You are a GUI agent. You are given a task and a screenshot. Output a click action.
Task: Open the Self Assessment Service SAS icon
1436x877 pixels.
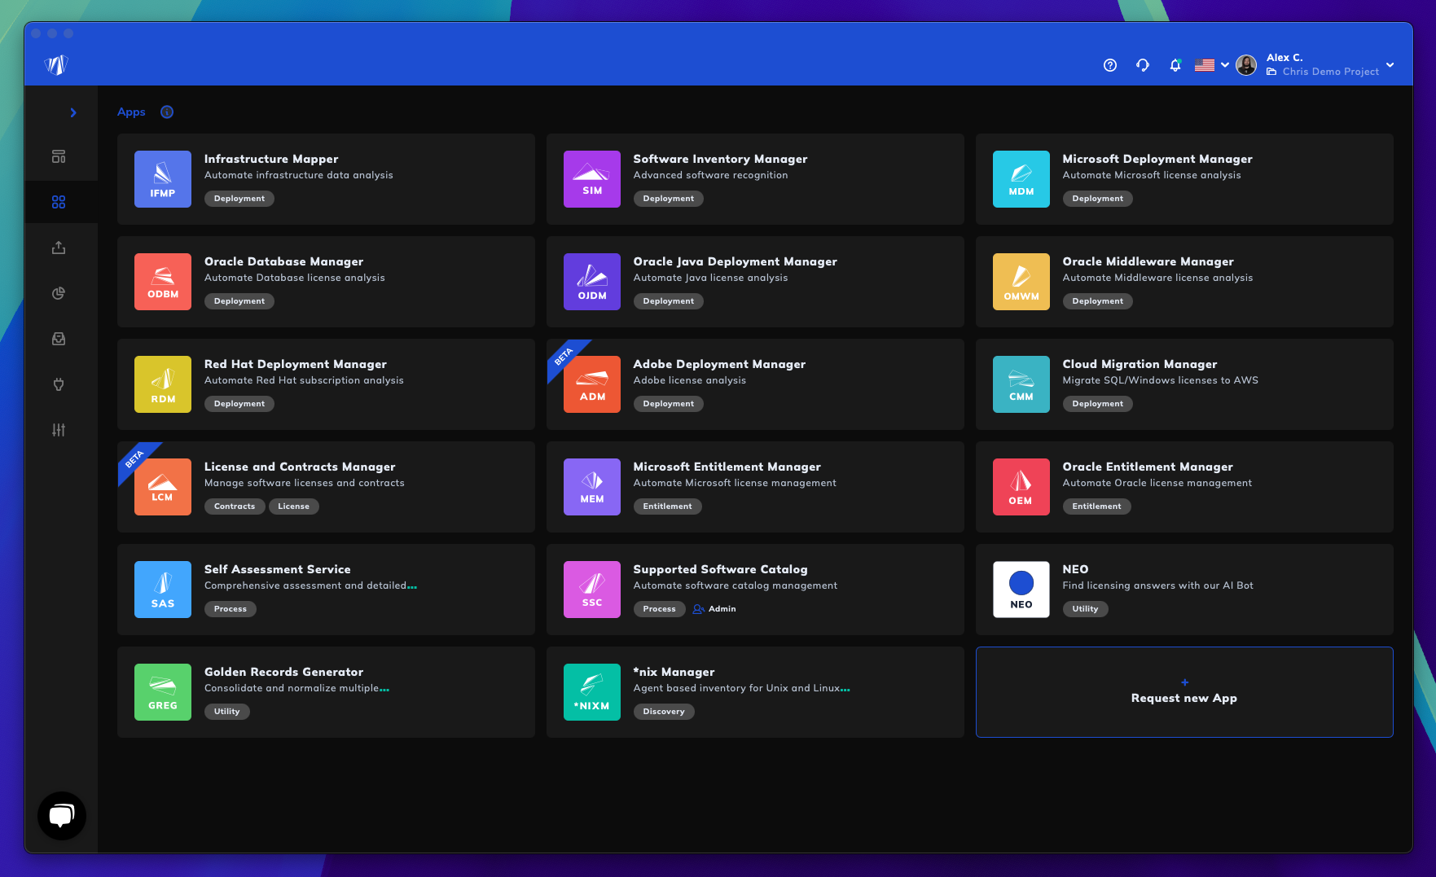163,590
